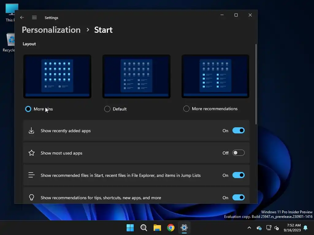314x235 pixels.
Task: Toggle Show recommended files in Start switch
Action: (238, 175)
